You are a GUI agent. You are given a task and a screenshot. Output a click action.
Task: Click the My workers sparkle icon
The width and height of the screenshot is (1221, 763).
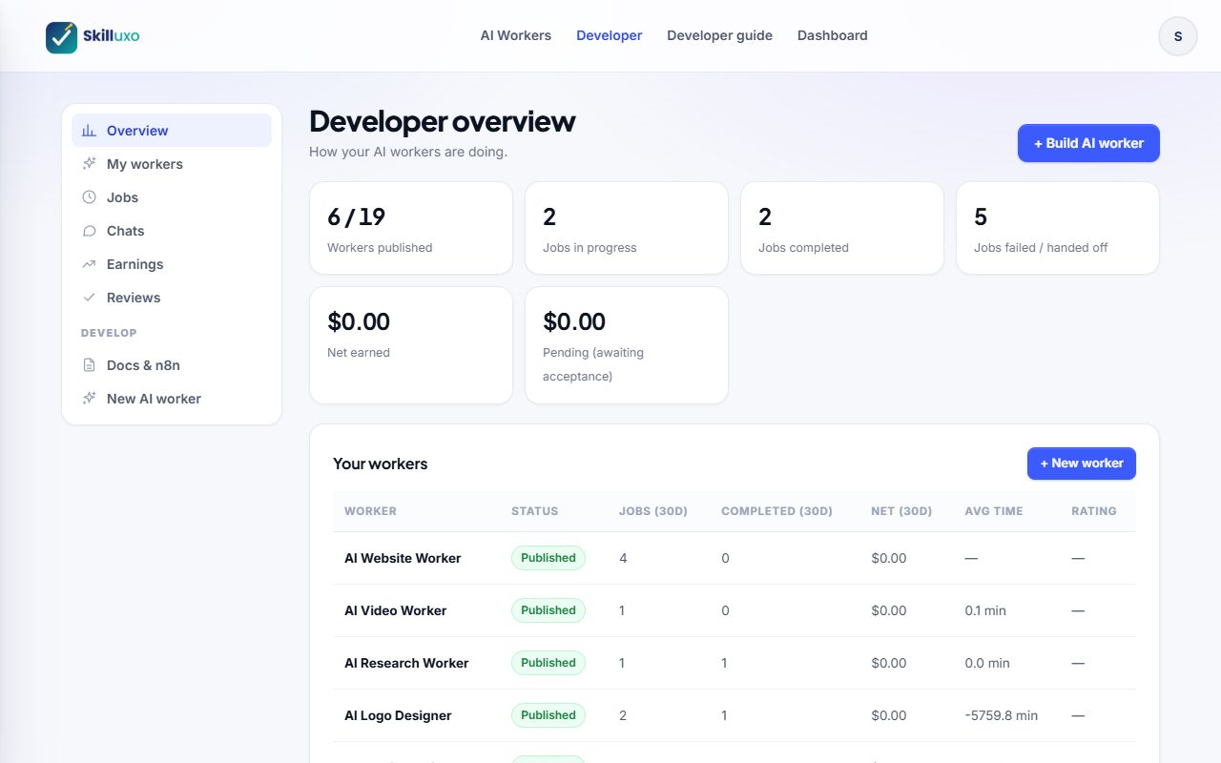[89, 164]
